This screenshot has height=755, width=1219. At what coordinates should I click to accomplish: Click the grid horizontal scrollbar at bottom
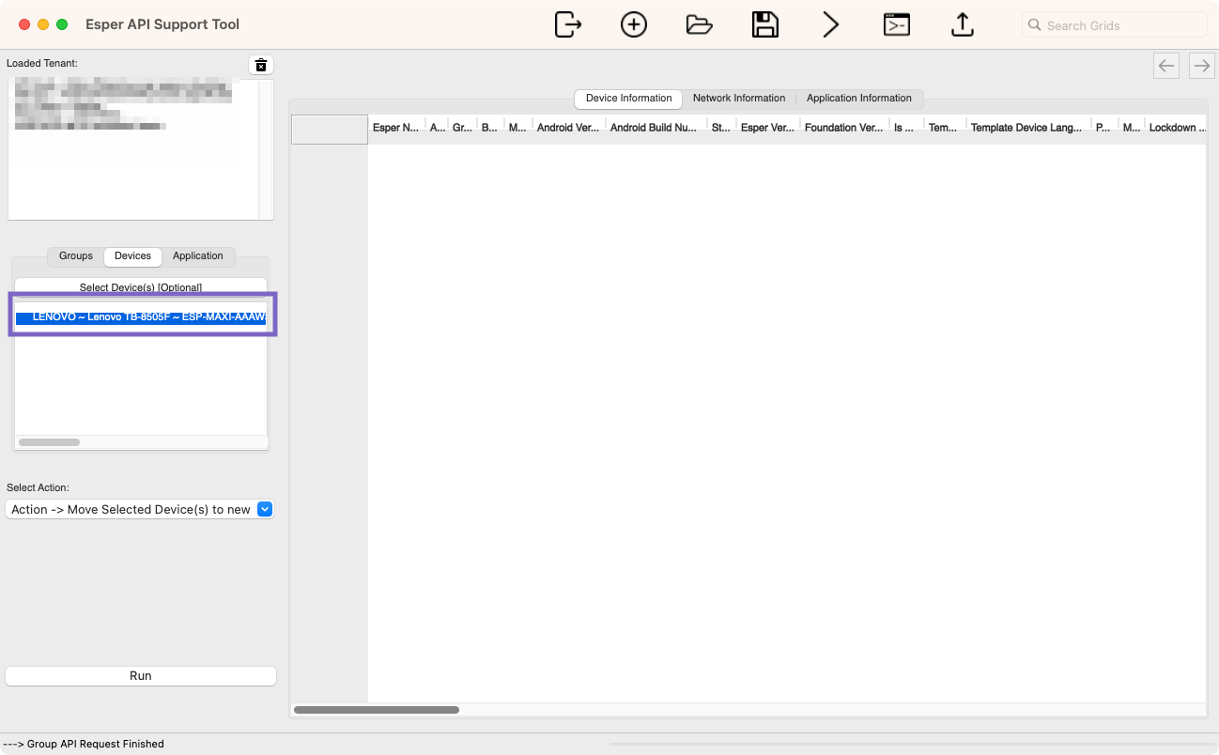click(x=377, y=710)
